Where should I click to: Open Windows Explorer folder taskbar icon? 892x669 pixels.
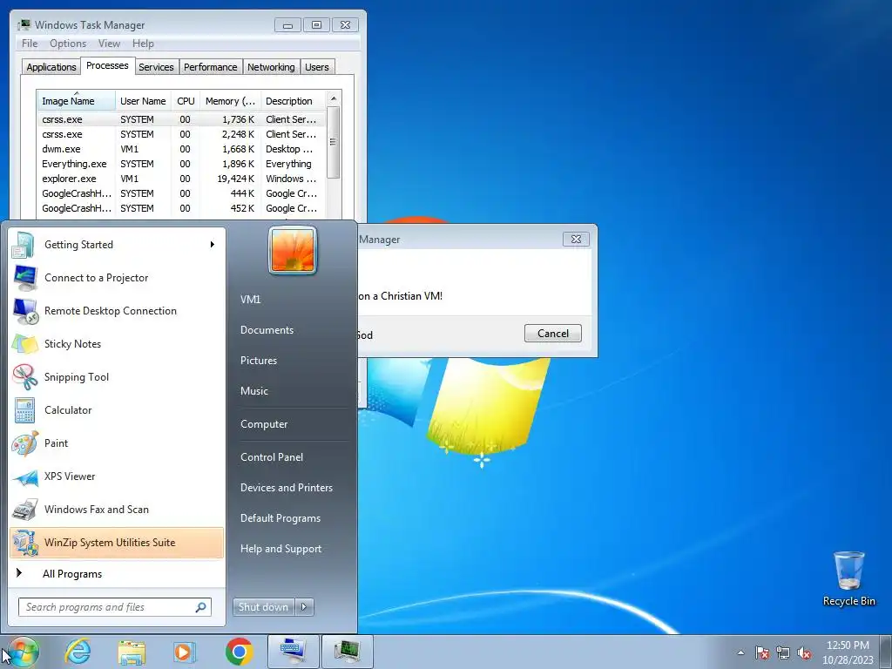(x=132, y=652)
